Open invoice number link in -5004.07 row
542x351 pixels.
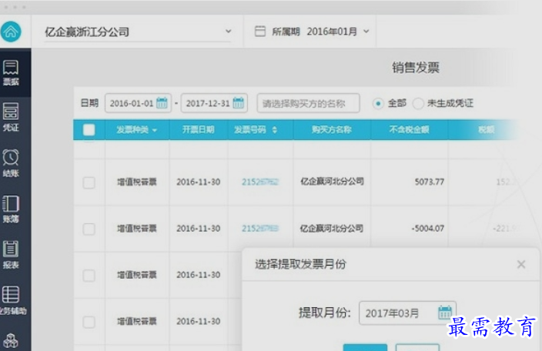260,229
